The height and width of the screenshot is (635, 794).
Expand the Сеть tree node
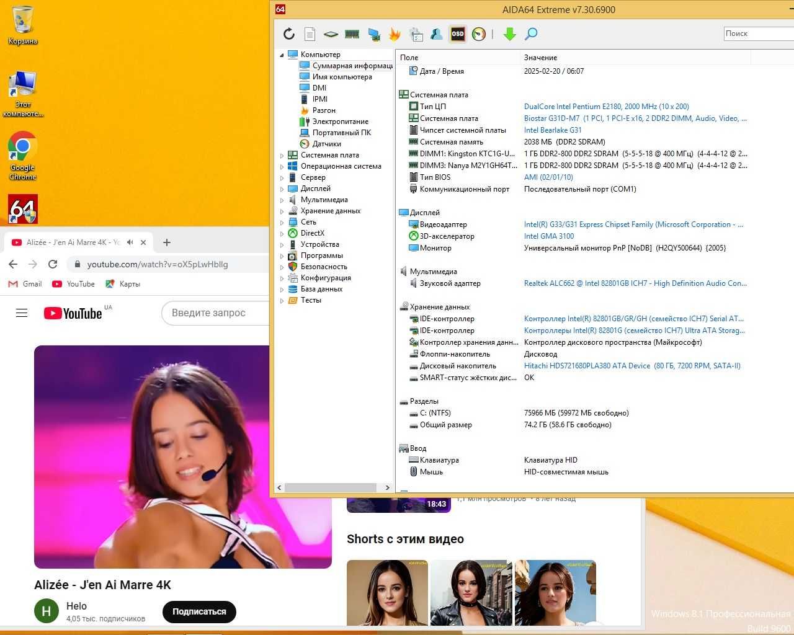click(282, 223)
